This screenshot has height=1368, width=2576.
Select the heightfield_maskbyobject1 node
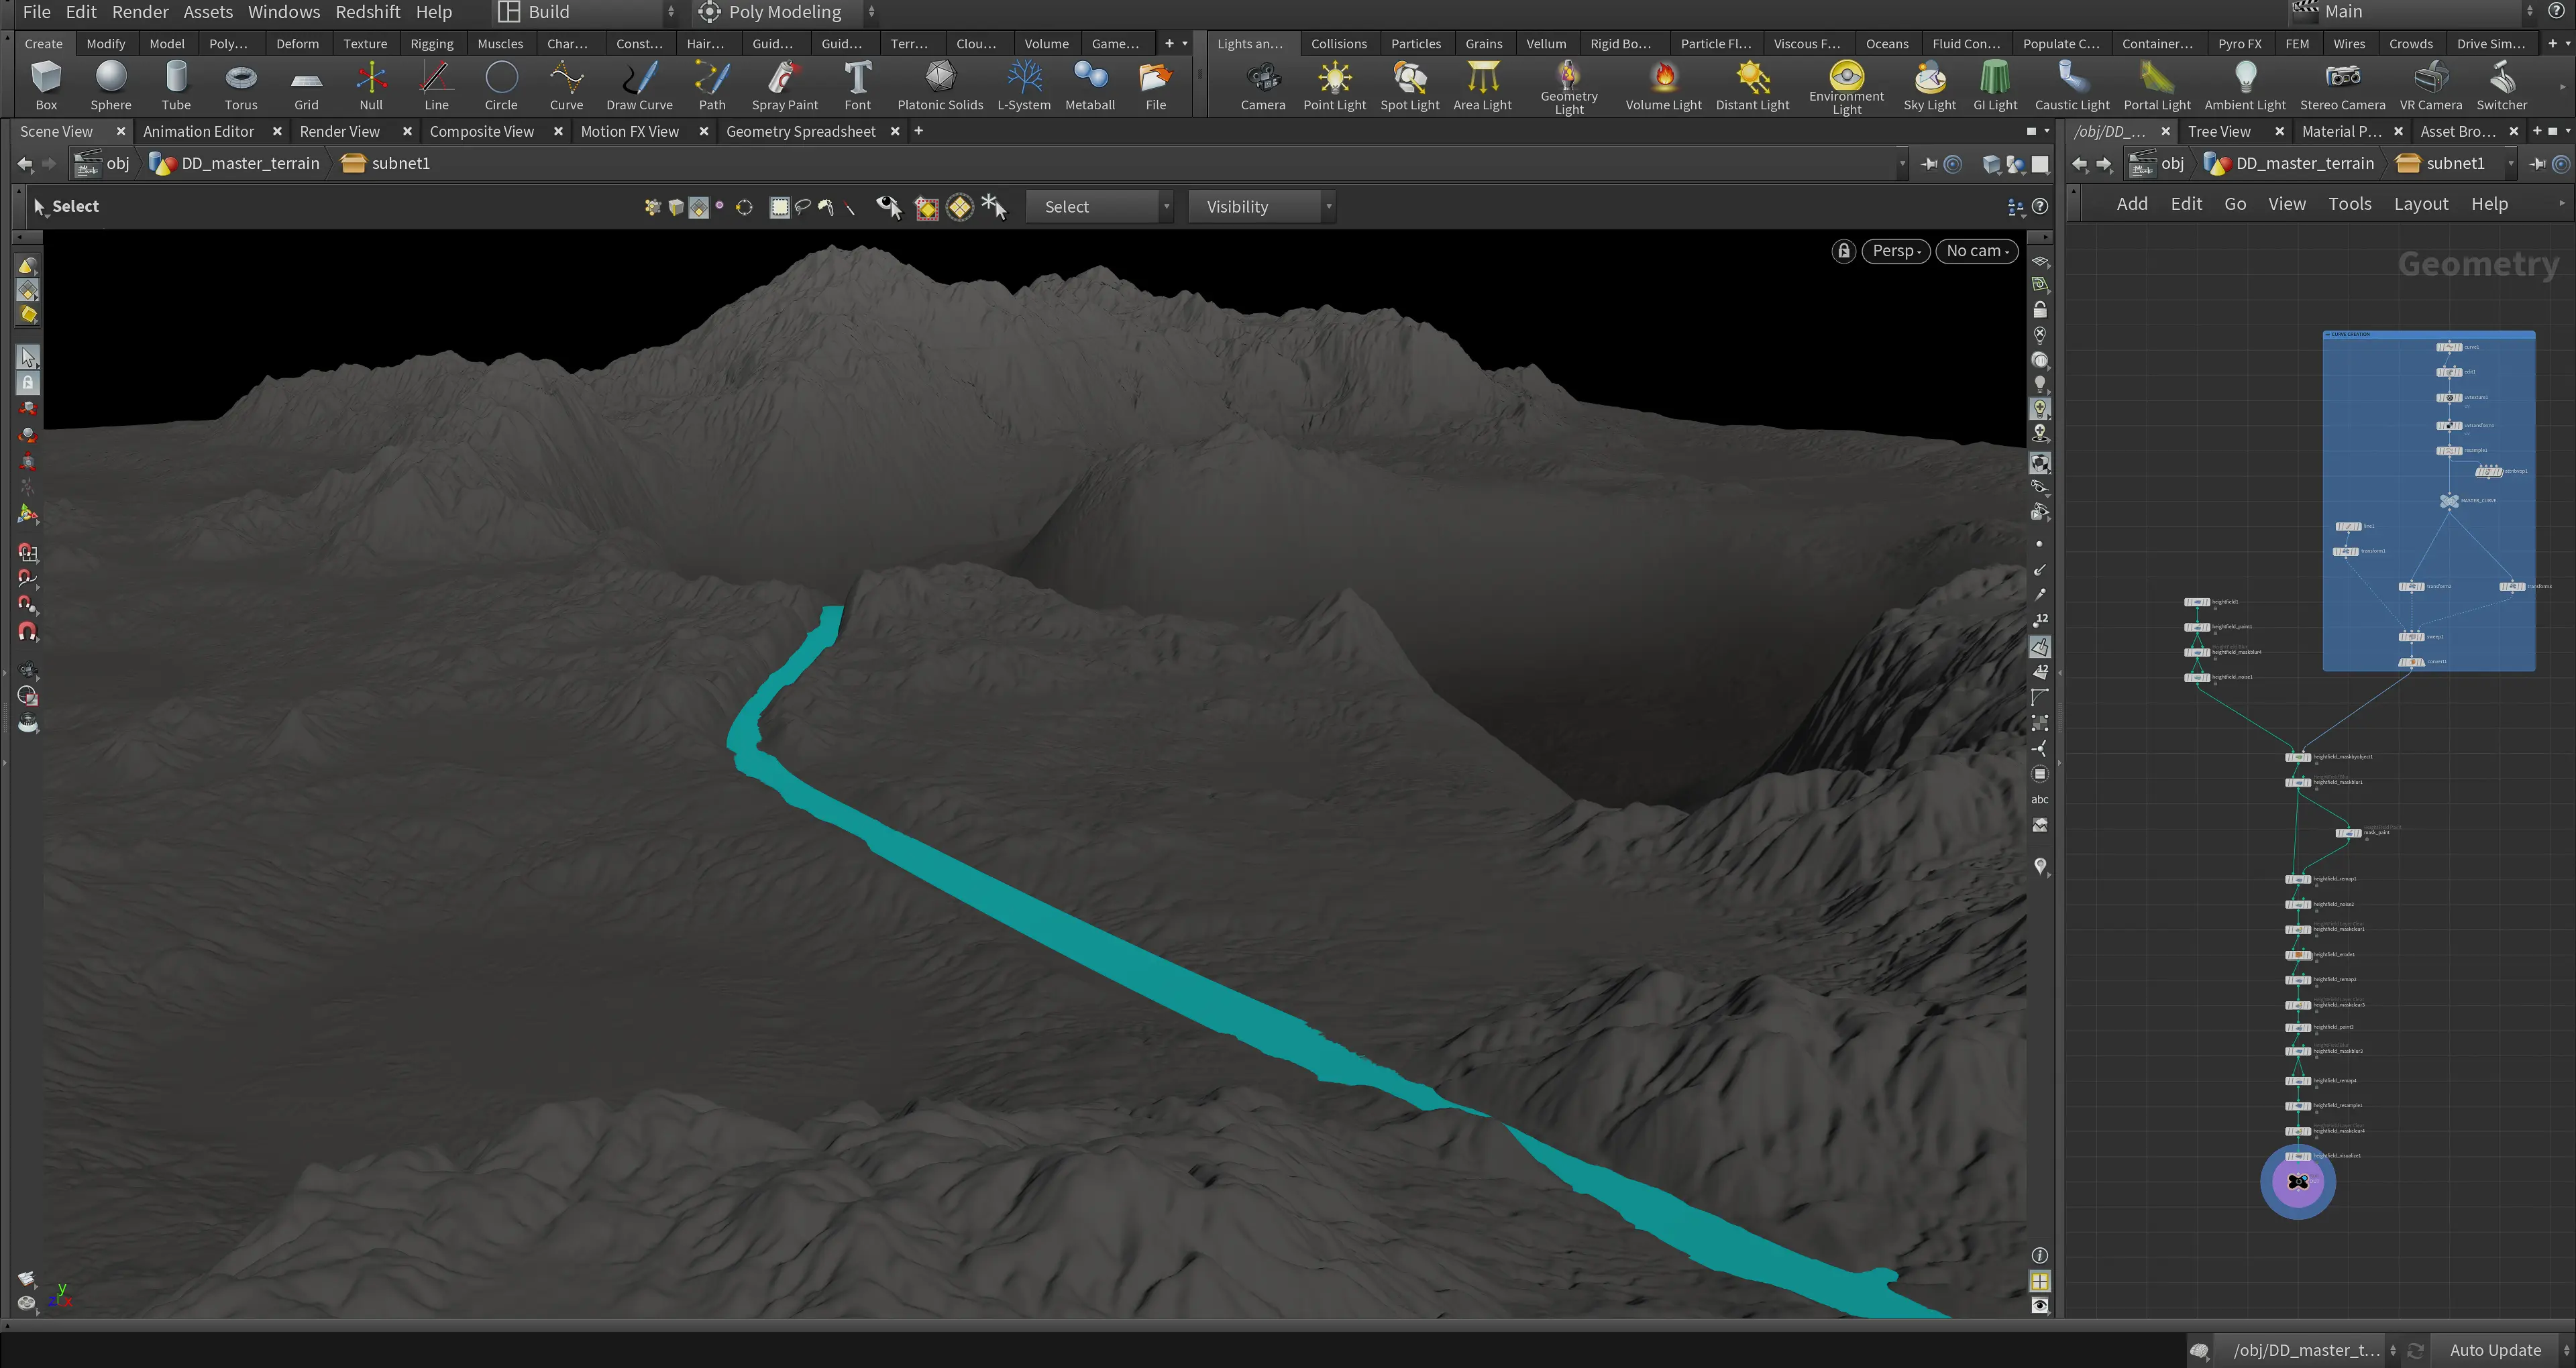coord(2298,757)
